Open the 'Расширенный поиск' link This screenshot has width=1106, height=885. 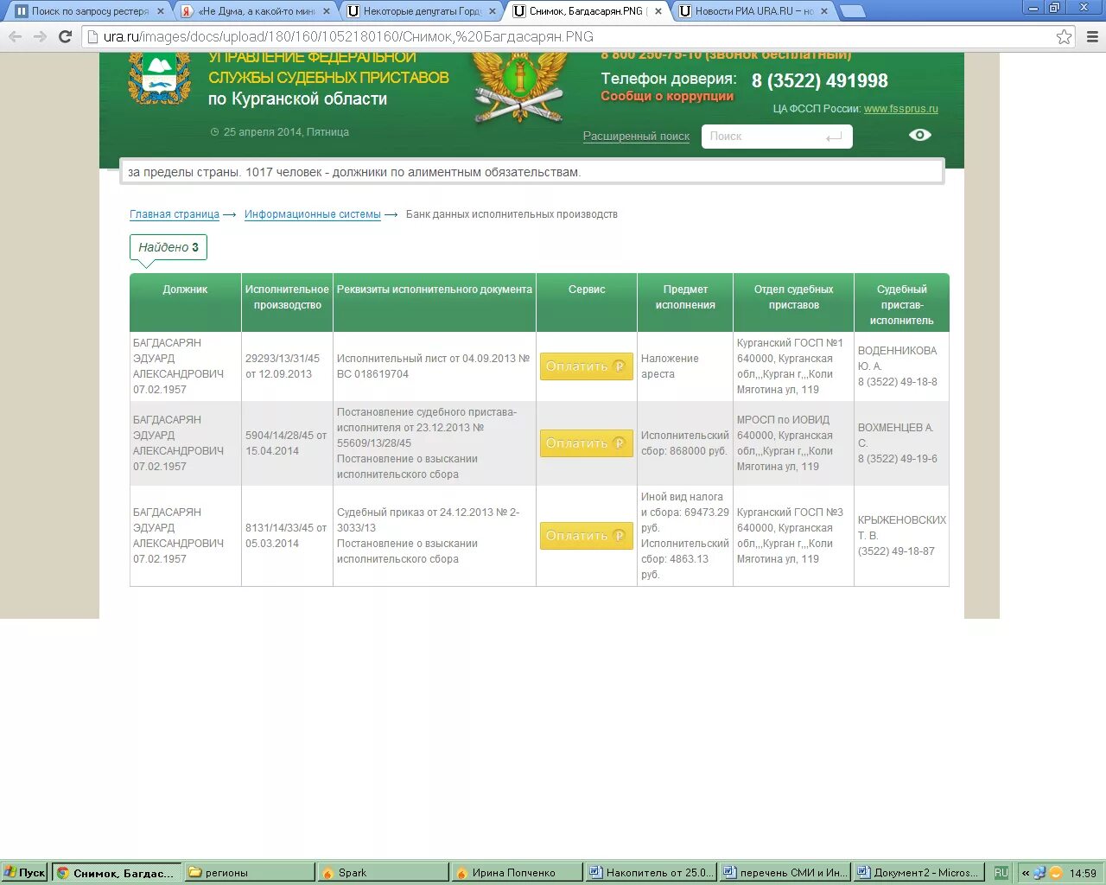636,137
